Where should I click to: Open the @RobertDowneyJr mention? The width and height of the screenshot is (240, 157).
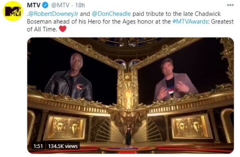(53, 14)
